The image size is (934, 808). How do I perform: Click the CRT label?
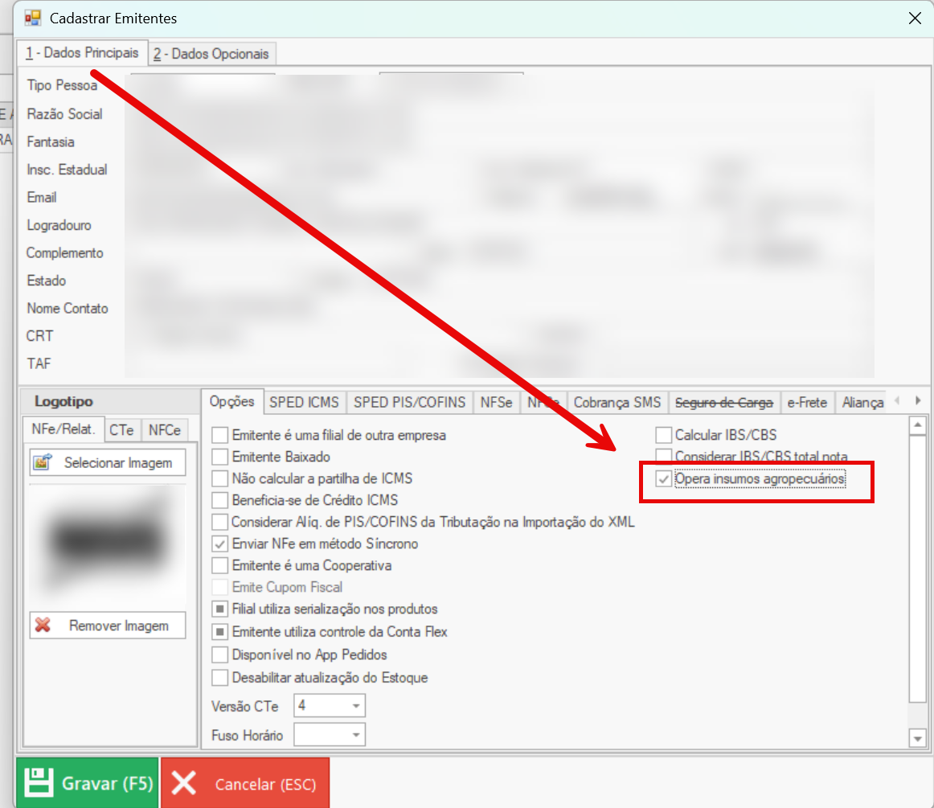click(39, 336)
